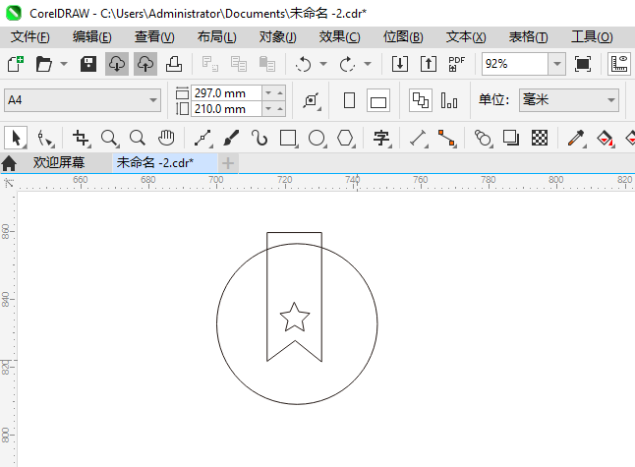Select the Polygon tool
Screen dimensions: 635x467
click(346, 138)
